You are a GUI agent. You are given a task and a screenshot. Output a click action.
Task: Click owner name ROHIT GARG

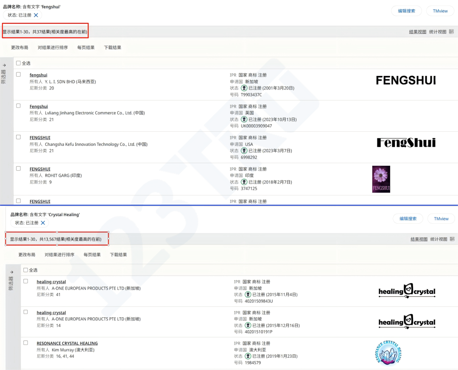57,175
